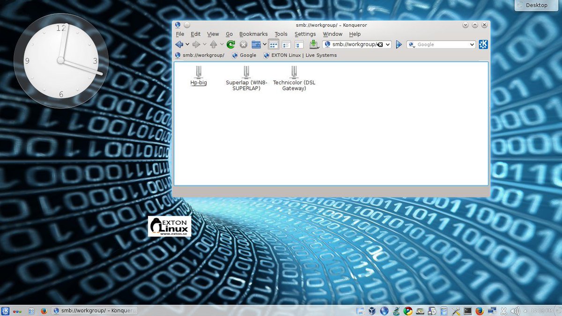
Task: Click the gray Stop loading icon
Action: point(244,44)
